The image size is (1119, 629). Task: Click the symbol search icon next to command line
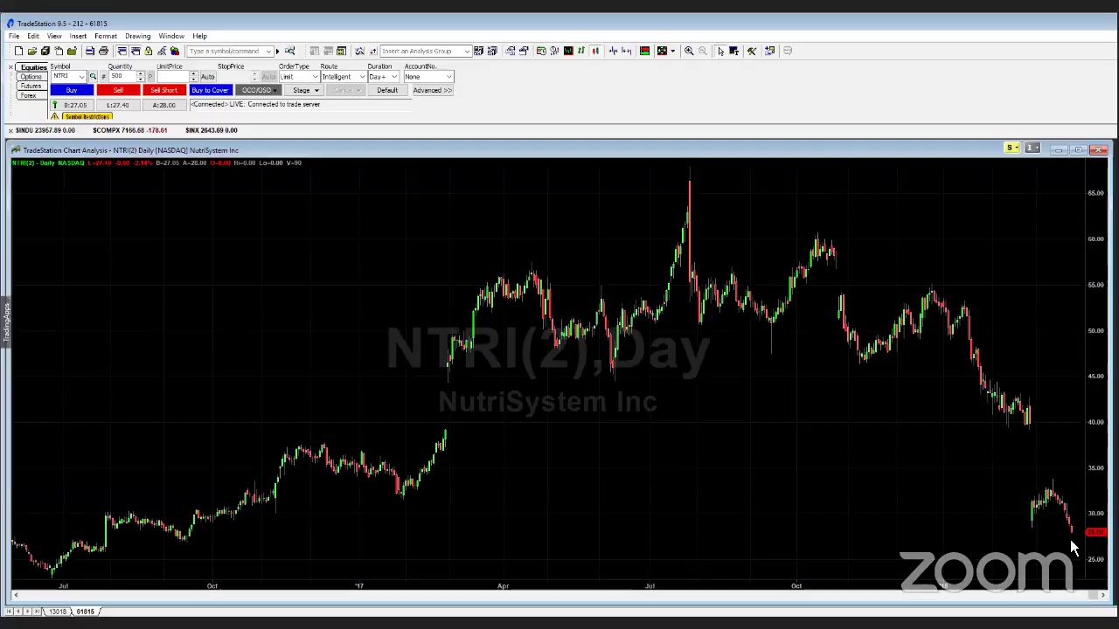[x=289, y=51]
